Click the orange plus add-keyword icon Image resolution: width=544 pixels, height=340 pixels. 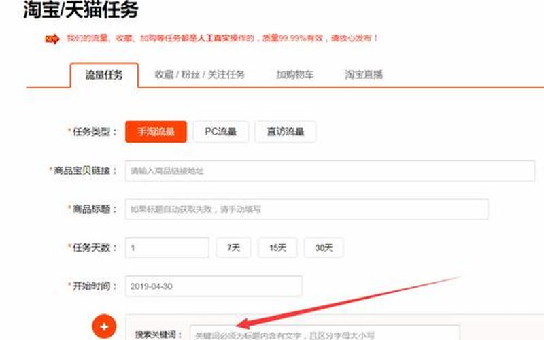pyautogui.click(x=104, y=326)
